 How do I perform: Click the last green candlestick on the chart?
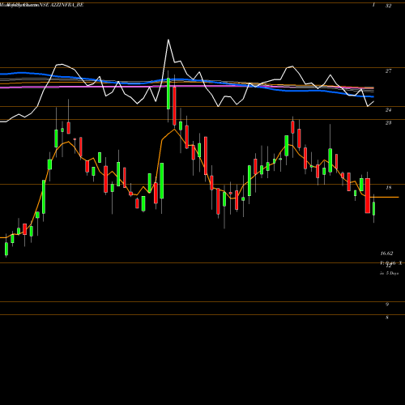(x=374, y=209)
